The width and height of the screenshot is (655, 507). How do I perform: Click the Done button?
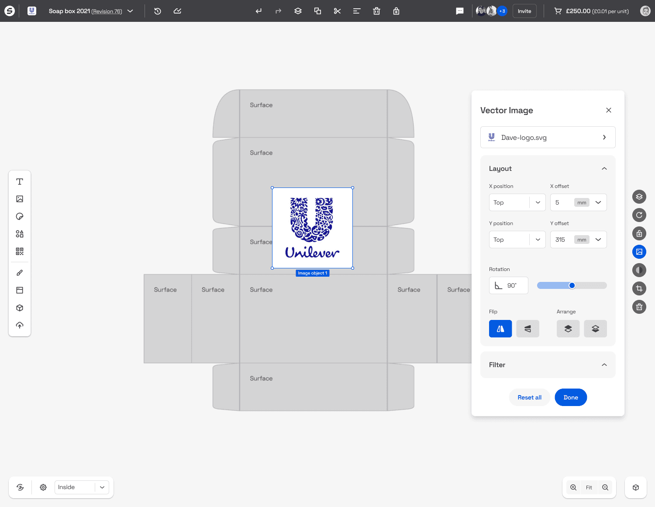click(x=571, y=397)
